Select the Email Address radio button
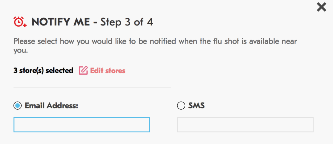 point(17,106)
